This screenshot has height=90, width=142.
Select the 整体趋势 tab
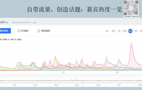[5, 31]
